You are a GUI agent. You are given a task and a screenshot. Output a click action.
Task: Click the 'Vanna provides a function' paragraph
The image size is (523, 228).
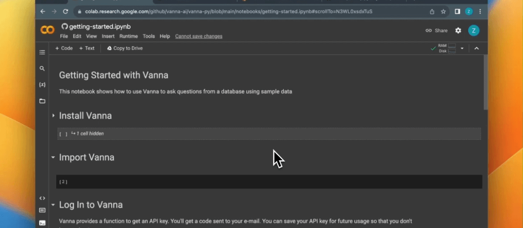pos(235,221)
